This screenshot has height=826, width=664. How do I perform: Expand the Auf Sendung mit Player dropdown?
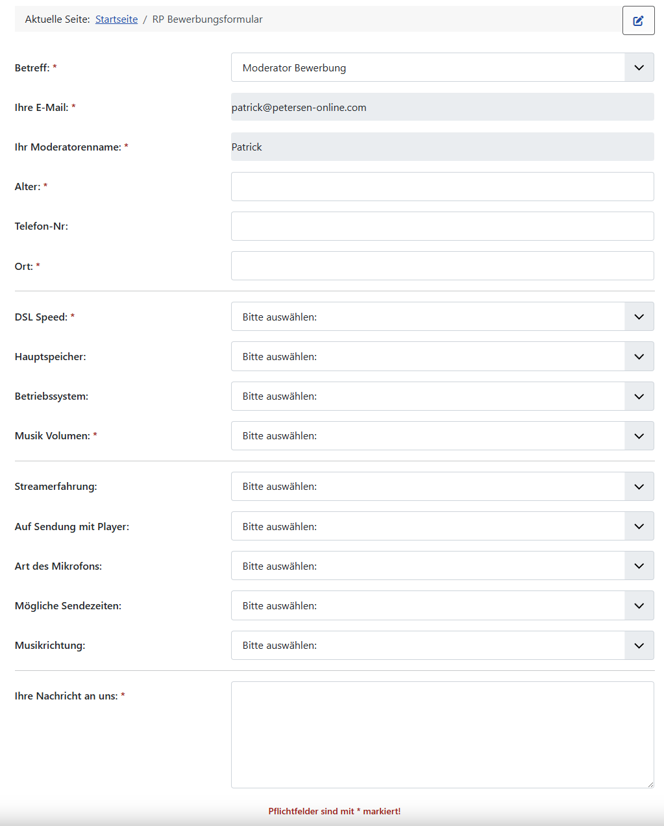click(x=428, y=526)
